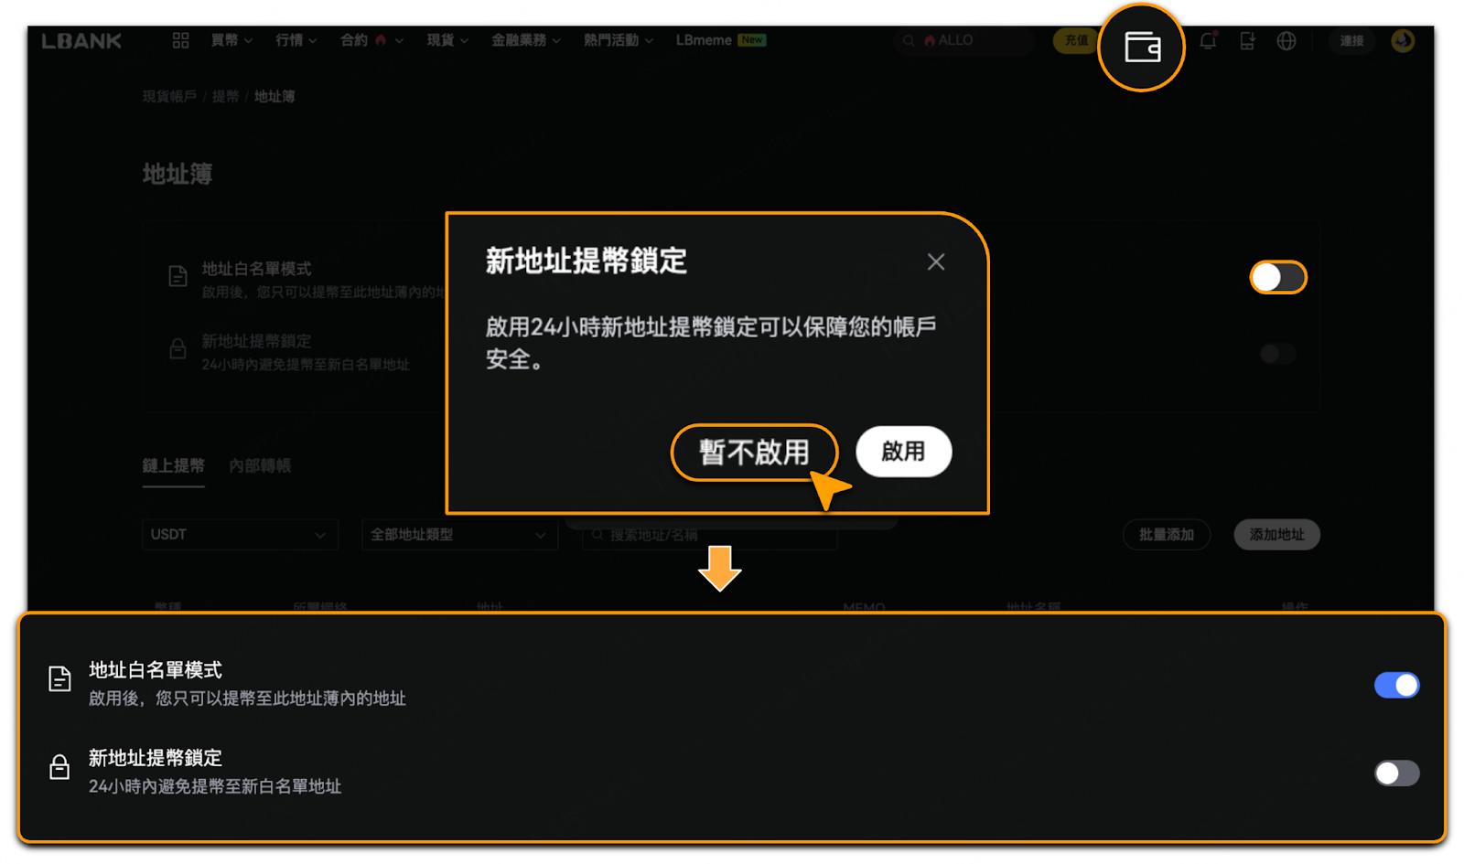Screen dimensions: 1464x864
Task: Click the ALLO search field
Action: pyautogui.click(x=965, y=41)
